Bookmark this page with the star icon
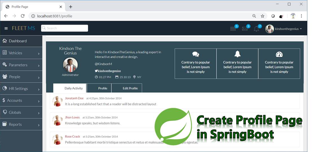The width and height of the screenshot is (313, 152). 263,16
